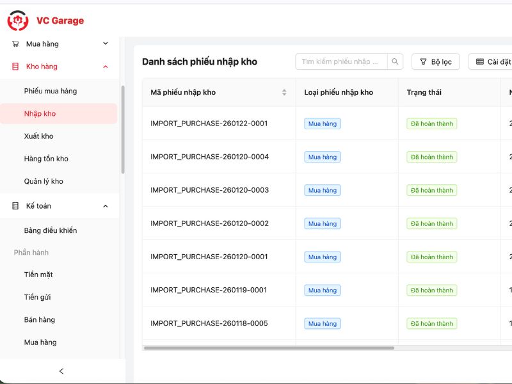Open Bảng điều khiển dashboard item
Image resolution: width=512 pixels, height=384 pixels.
[51, 230]
